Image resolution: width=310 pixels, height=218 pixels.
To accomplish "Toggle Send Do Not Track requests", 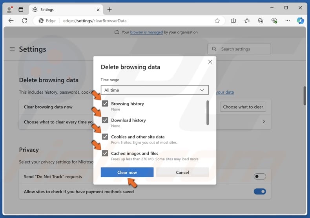I will click(x=260, y=176).
